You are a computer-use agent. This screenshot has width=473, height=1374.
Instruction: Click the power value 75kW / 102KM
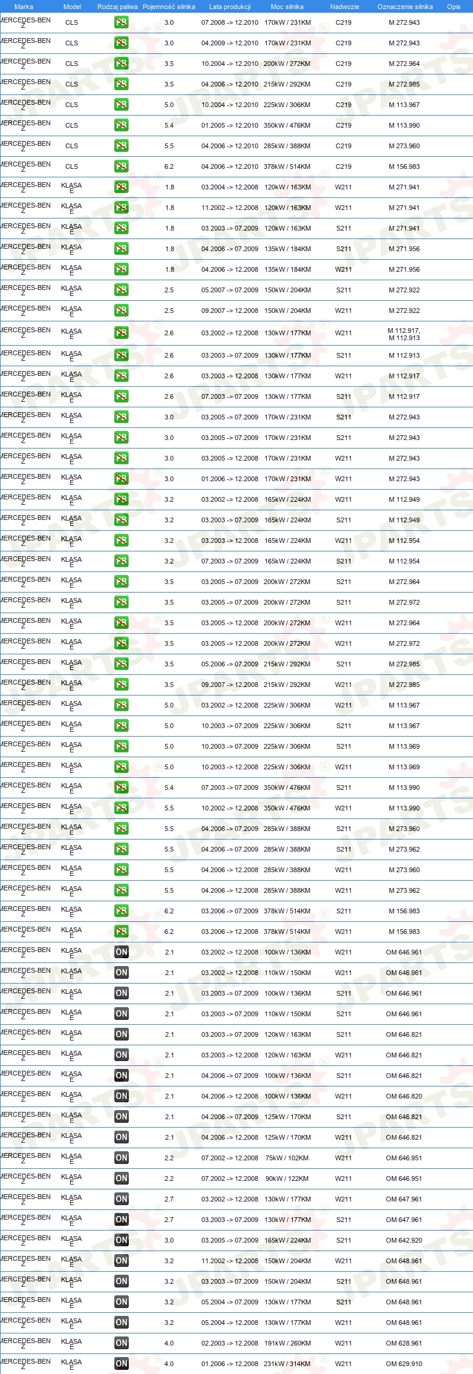[x=287, y=1158]
